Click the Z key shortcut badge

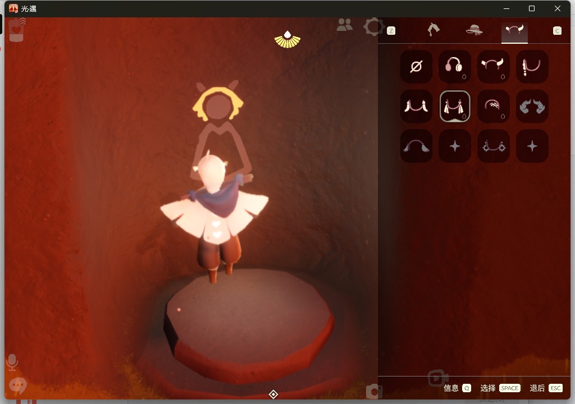tap(391, 31)
